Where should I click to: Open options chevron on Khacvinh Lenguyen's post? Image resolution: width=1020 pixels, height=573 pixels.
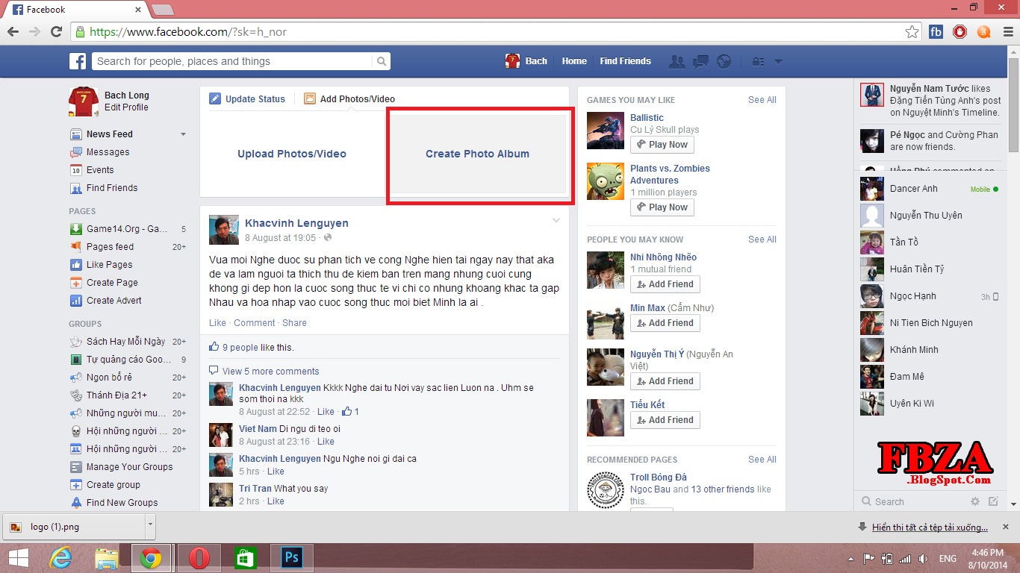(x=556, y=220)
